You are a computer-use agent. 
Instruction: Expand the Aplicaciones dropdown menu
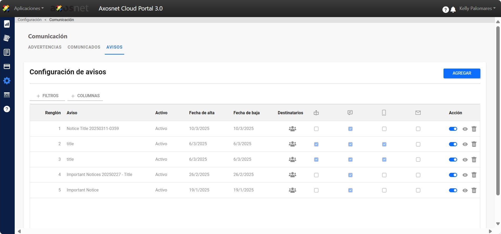(x=29, y=8)
